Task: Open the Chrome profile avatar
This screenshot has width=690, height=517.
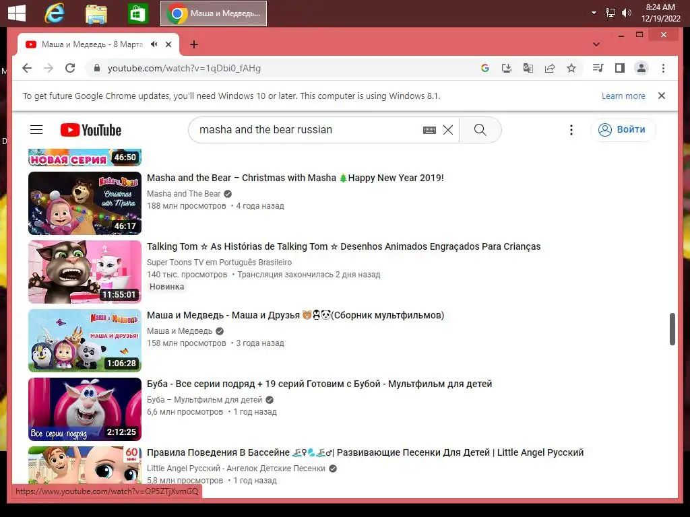Action: point(641,68)
